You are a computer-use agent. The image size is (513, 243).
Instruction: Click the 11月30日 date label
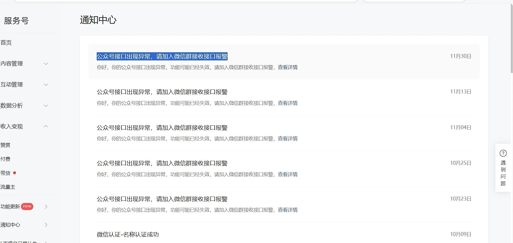pyautogui.click(x=461, y=56)
